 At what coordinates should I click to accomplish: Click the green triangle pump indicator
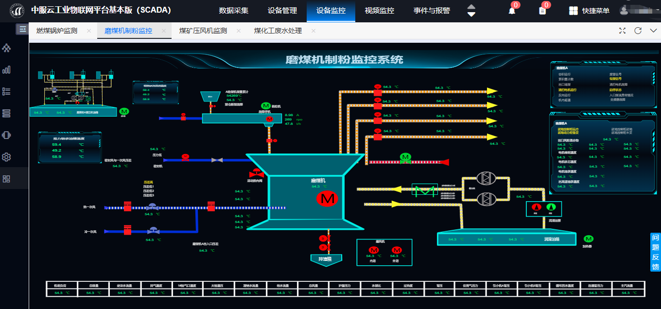551,206
